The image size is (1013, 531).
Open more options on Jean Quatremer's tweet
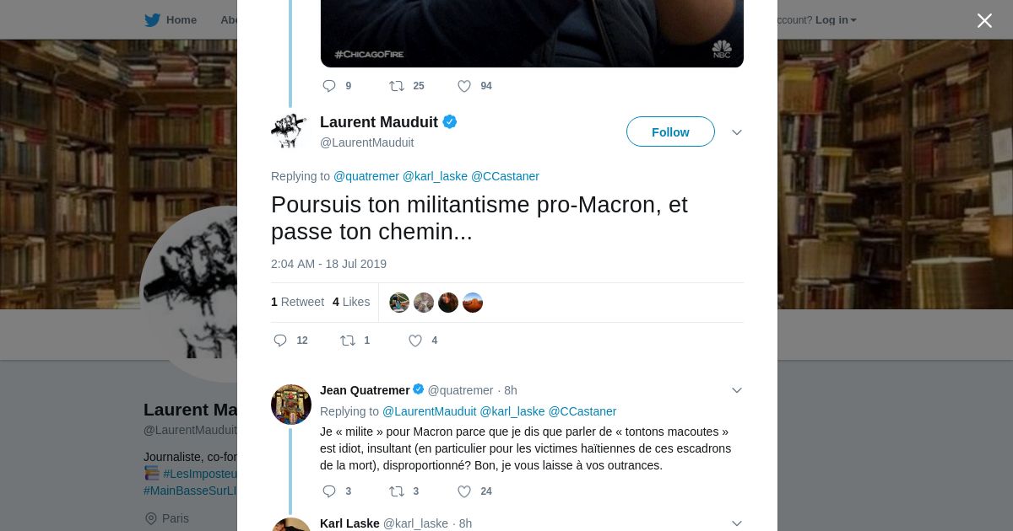tap(737, 390)
